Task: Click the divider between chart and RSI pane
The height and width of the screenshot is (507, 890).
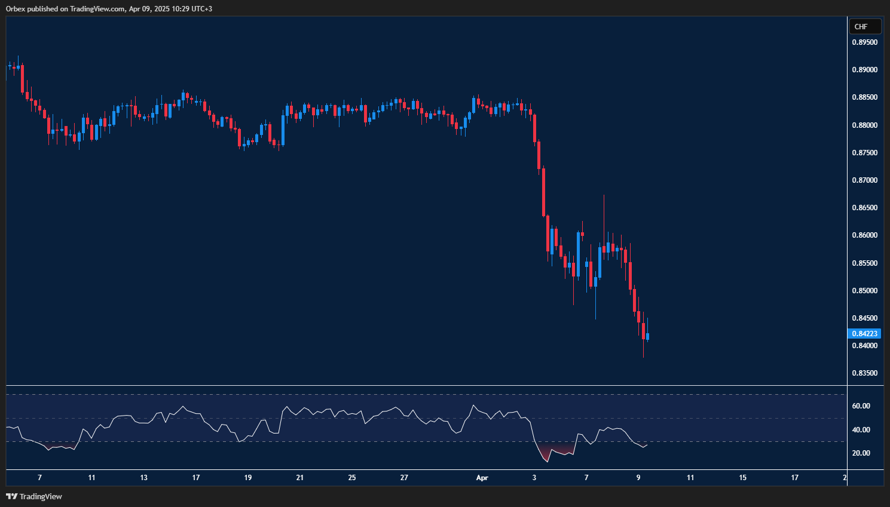Action: [418, 385]
